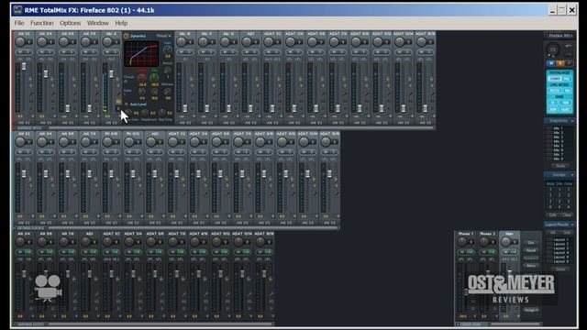
Task: Click Store under Snapshots list
Action: [560, 166]
